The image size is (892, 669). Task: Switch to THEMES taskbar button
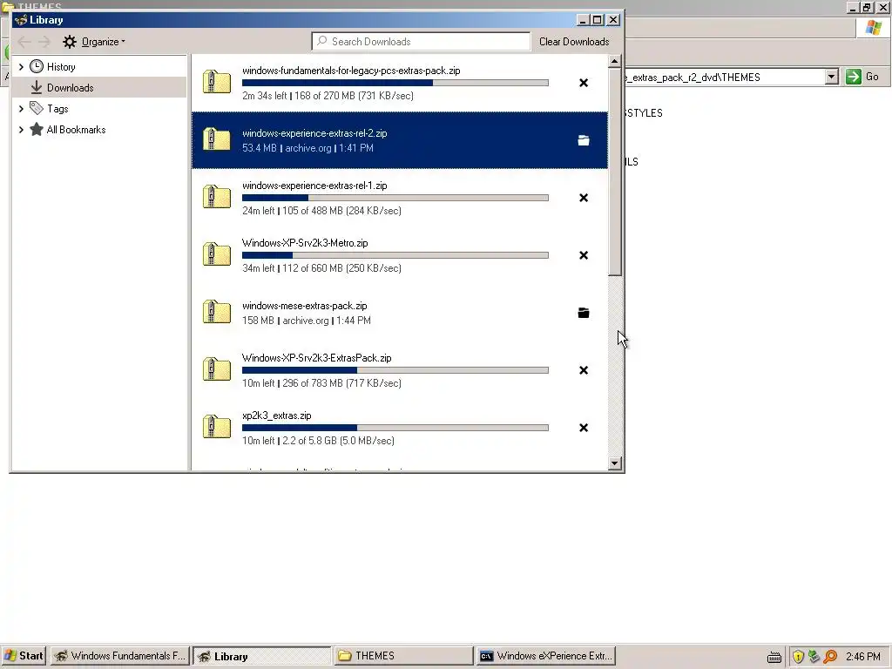pyautogui.click(x=404, y=656)
